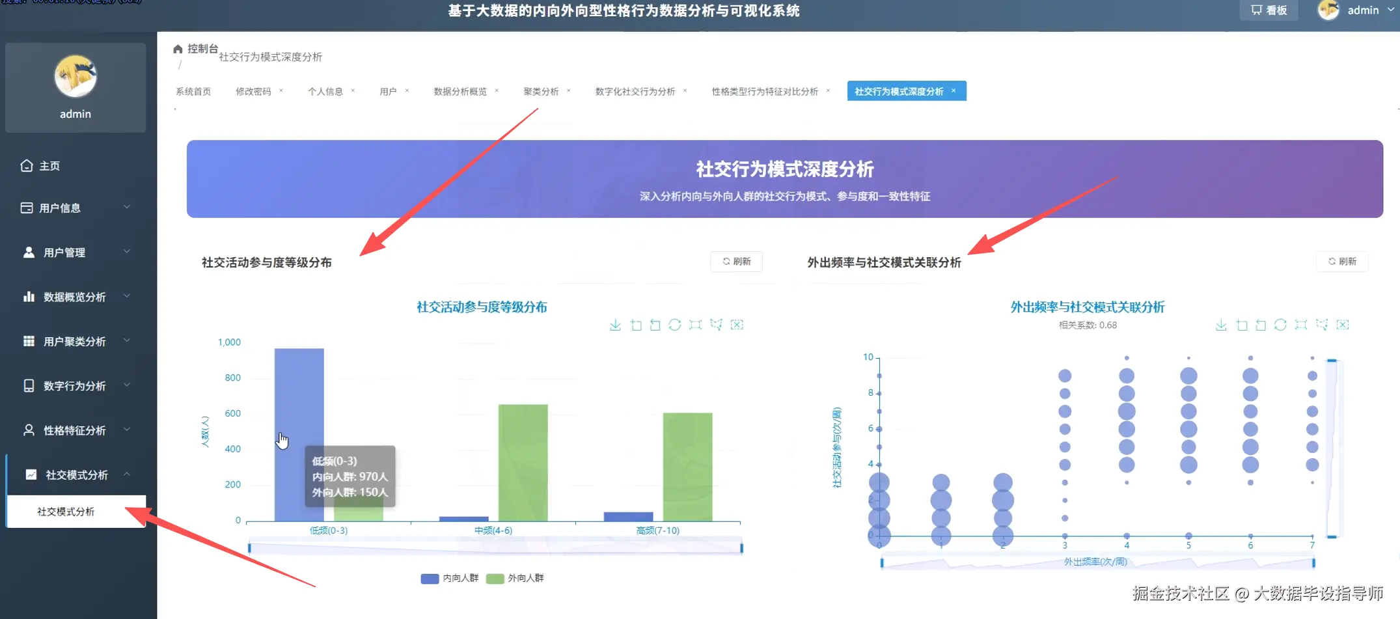Download the 社交活动参与度等级分布 chart as image

615,324
